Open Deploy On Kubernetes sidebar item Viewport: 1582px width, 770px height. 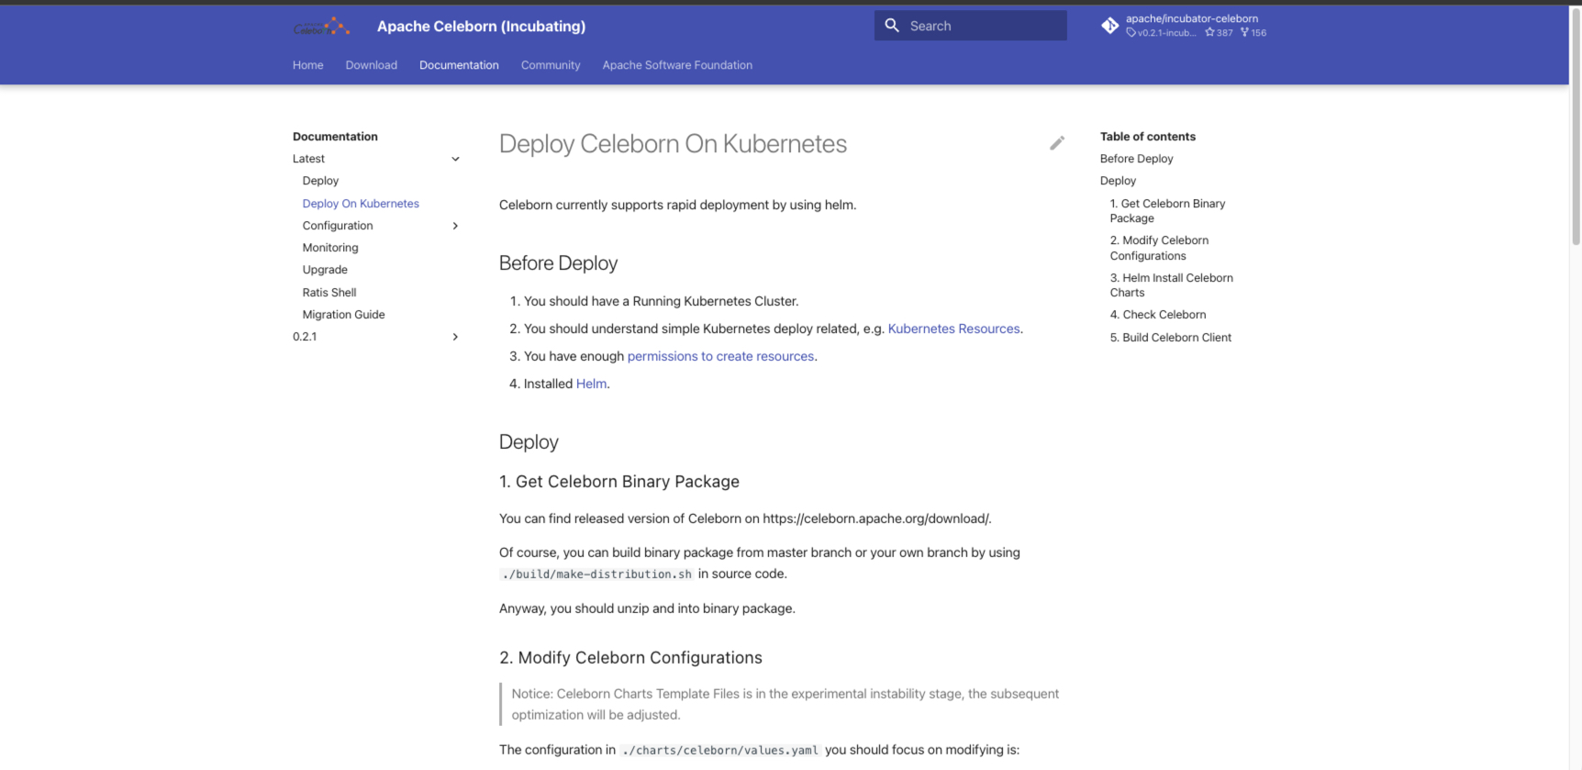(x=361, y=204)
